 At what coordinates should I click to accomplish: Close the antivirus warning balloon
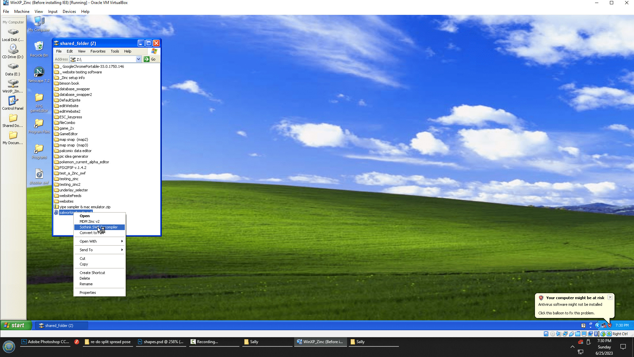610,297
